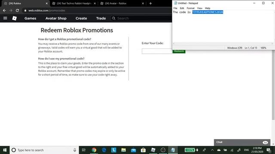Click Notepad status bar 100% zoom
Viewport: 275px width, 154px height.
tap(263, 48)
